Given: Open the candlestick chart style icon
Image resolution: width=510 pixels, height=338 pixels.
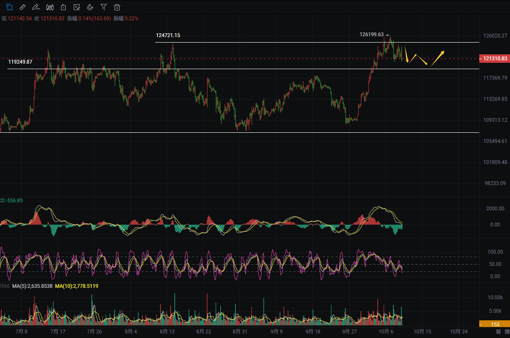Looking at the screenshot, I should 50,7.
